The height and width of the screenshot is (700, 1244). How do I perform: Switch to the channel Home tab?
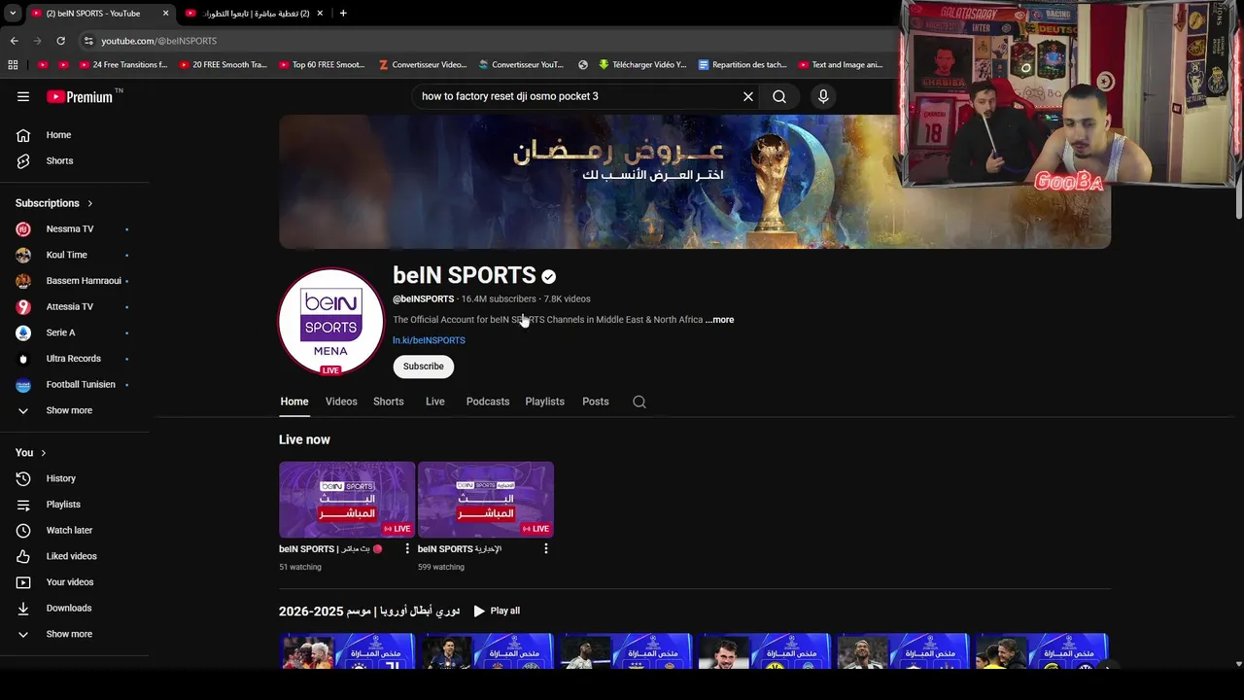coord(294,402)
